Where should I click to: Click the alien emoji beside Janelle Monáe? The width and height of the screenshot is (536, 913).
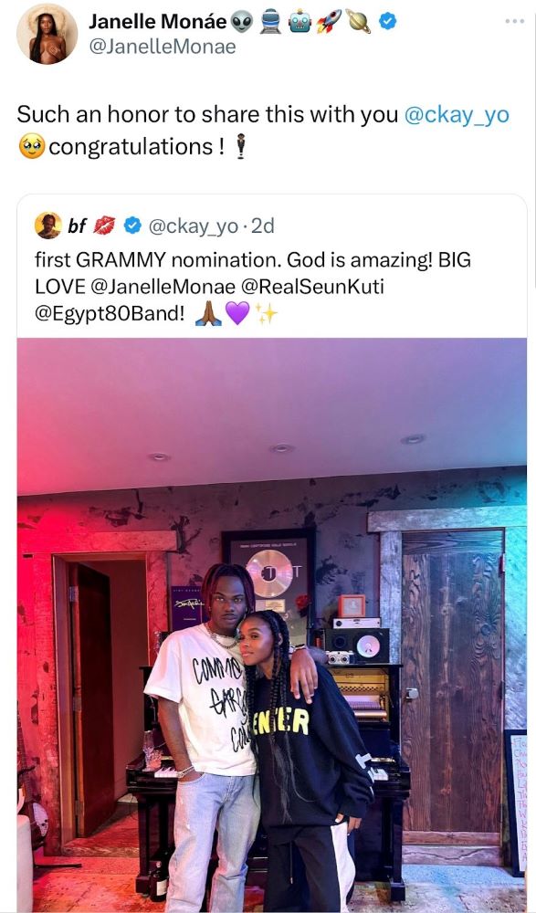[x=242, y=22]
